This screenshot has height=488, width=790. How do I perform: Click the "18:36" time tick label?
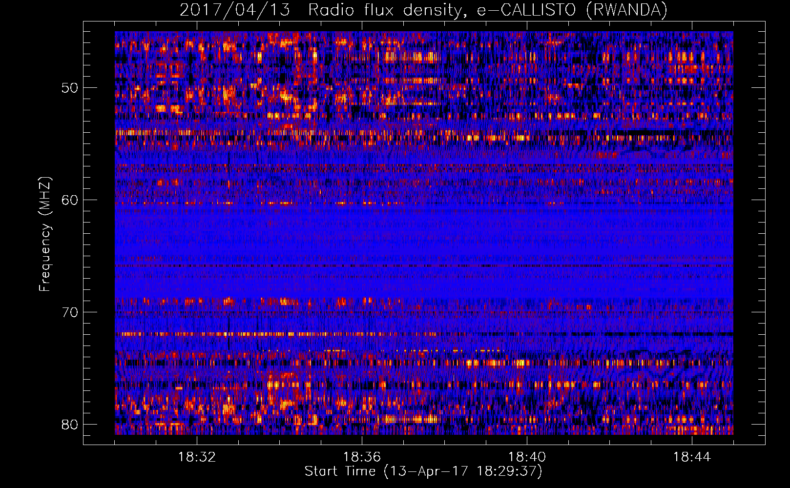(362, 457)
